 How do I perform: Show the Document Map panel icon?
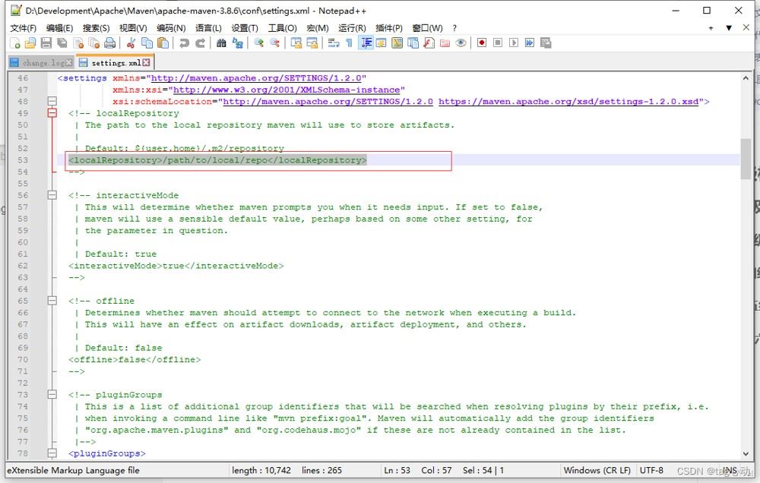(x=397, y=43)
